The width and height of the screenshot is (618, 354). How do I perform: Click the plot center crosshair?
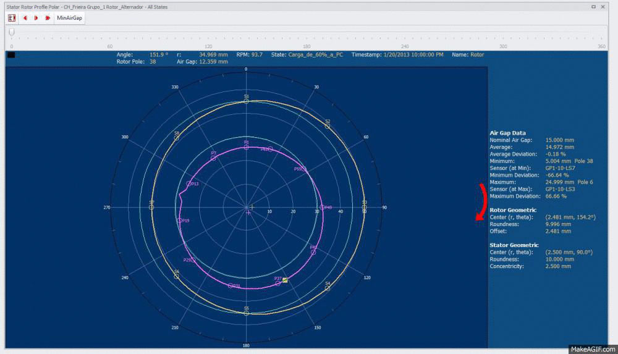pyautogui.click(x=252, y=206)
